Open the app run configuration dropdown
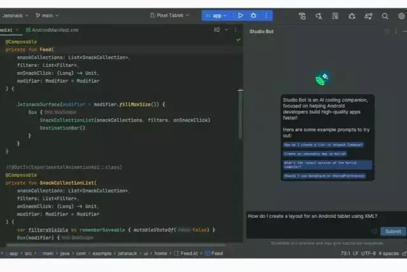Image resolution: width=407 pixels, height=272 pixels. (216, 16)
